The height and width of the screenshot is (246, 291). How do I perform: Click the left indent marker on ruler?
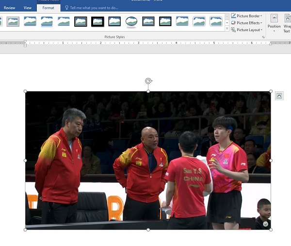pyautogui.click(x=25, y=45)
